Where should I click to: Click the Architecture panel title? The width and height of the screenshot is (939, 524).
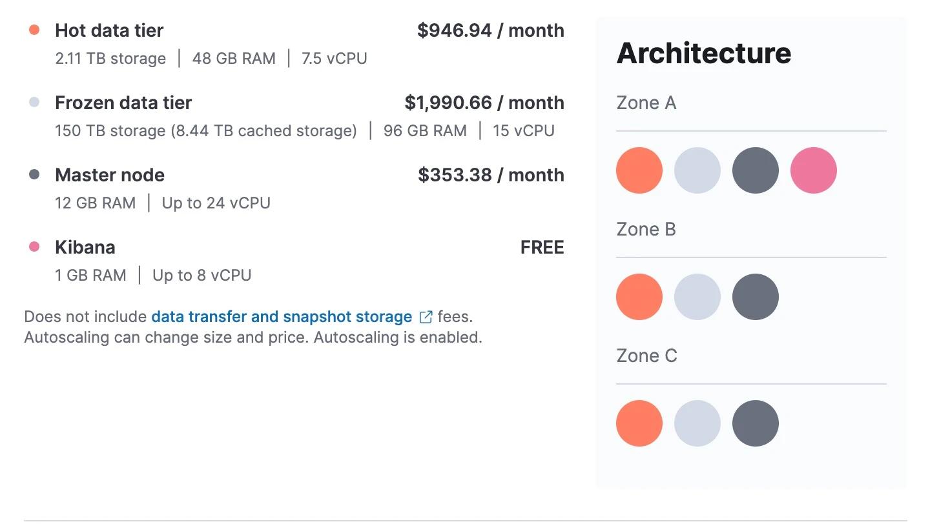[x=704, y=54]
